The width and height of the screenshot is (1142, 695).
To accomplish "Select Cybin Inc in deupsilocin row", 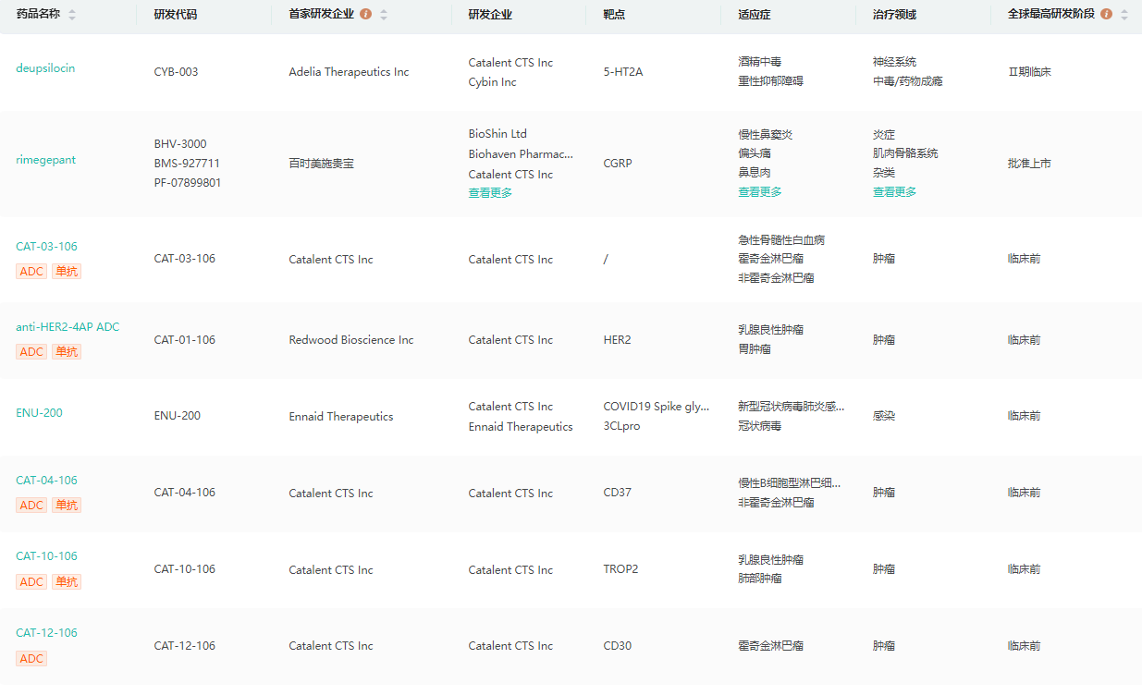I will tap(493, 82).
